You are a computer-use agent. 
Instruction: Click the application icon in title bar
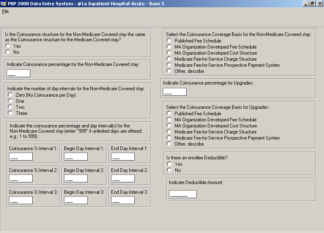[x=4, y=4]
